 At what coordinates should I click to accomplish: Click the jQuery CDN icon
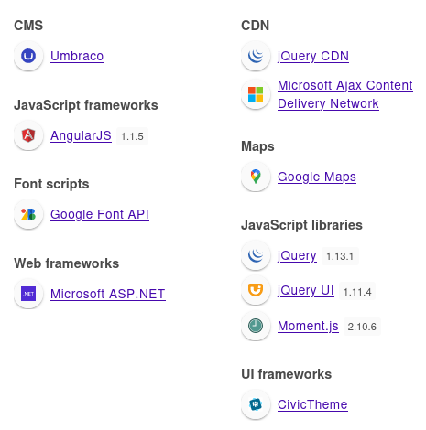click(256, 56)
